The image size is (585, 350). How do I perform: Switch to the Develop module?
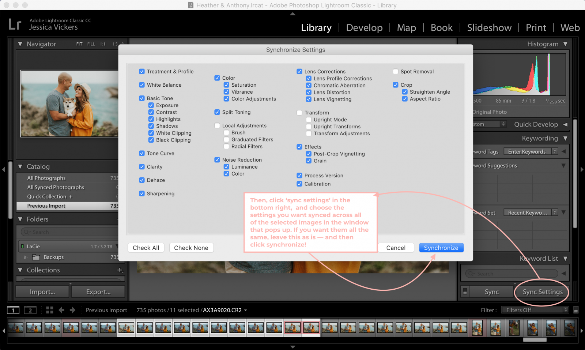point(364,27)
